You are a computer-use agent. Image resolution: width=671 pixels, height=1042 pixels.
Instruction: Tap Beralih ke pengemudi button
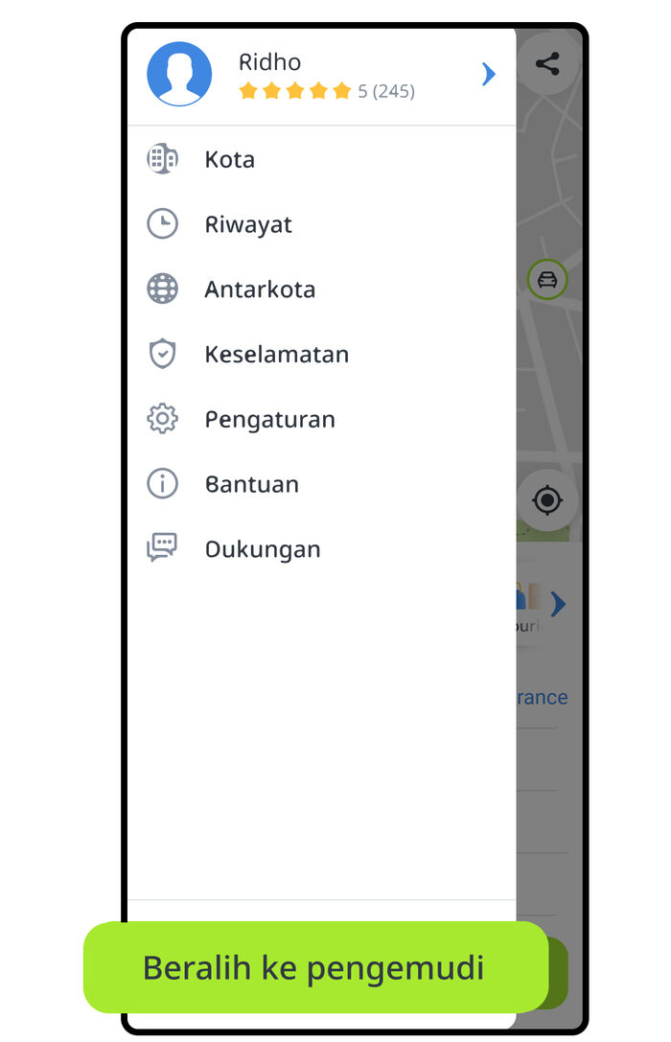tap(315, 967)
